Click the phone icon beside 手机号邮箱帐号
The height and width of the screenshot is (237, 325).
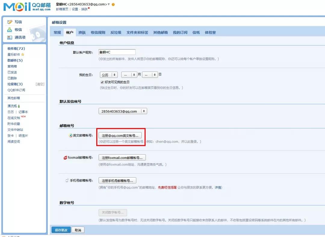pos(67,181)
